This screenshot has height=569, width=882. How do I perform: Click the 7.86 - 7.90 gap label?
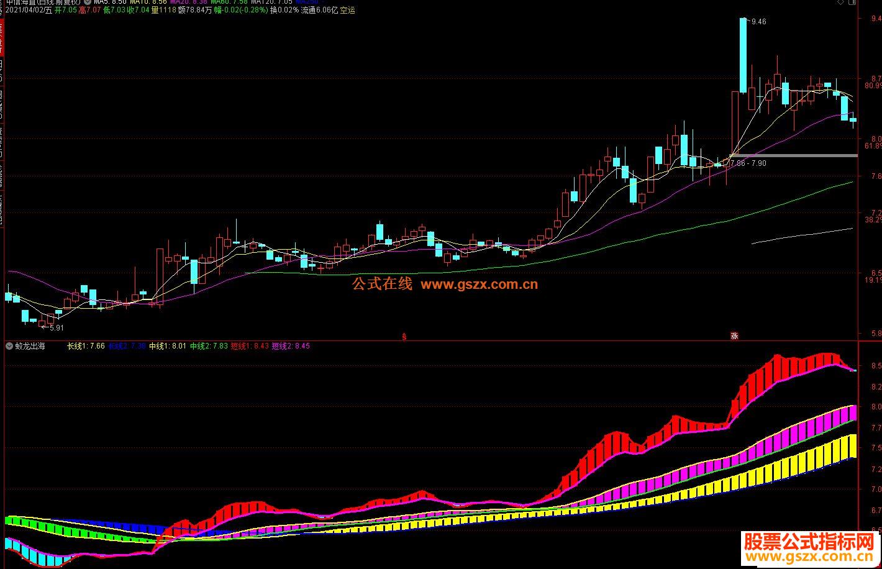click(x=748, y=163)
